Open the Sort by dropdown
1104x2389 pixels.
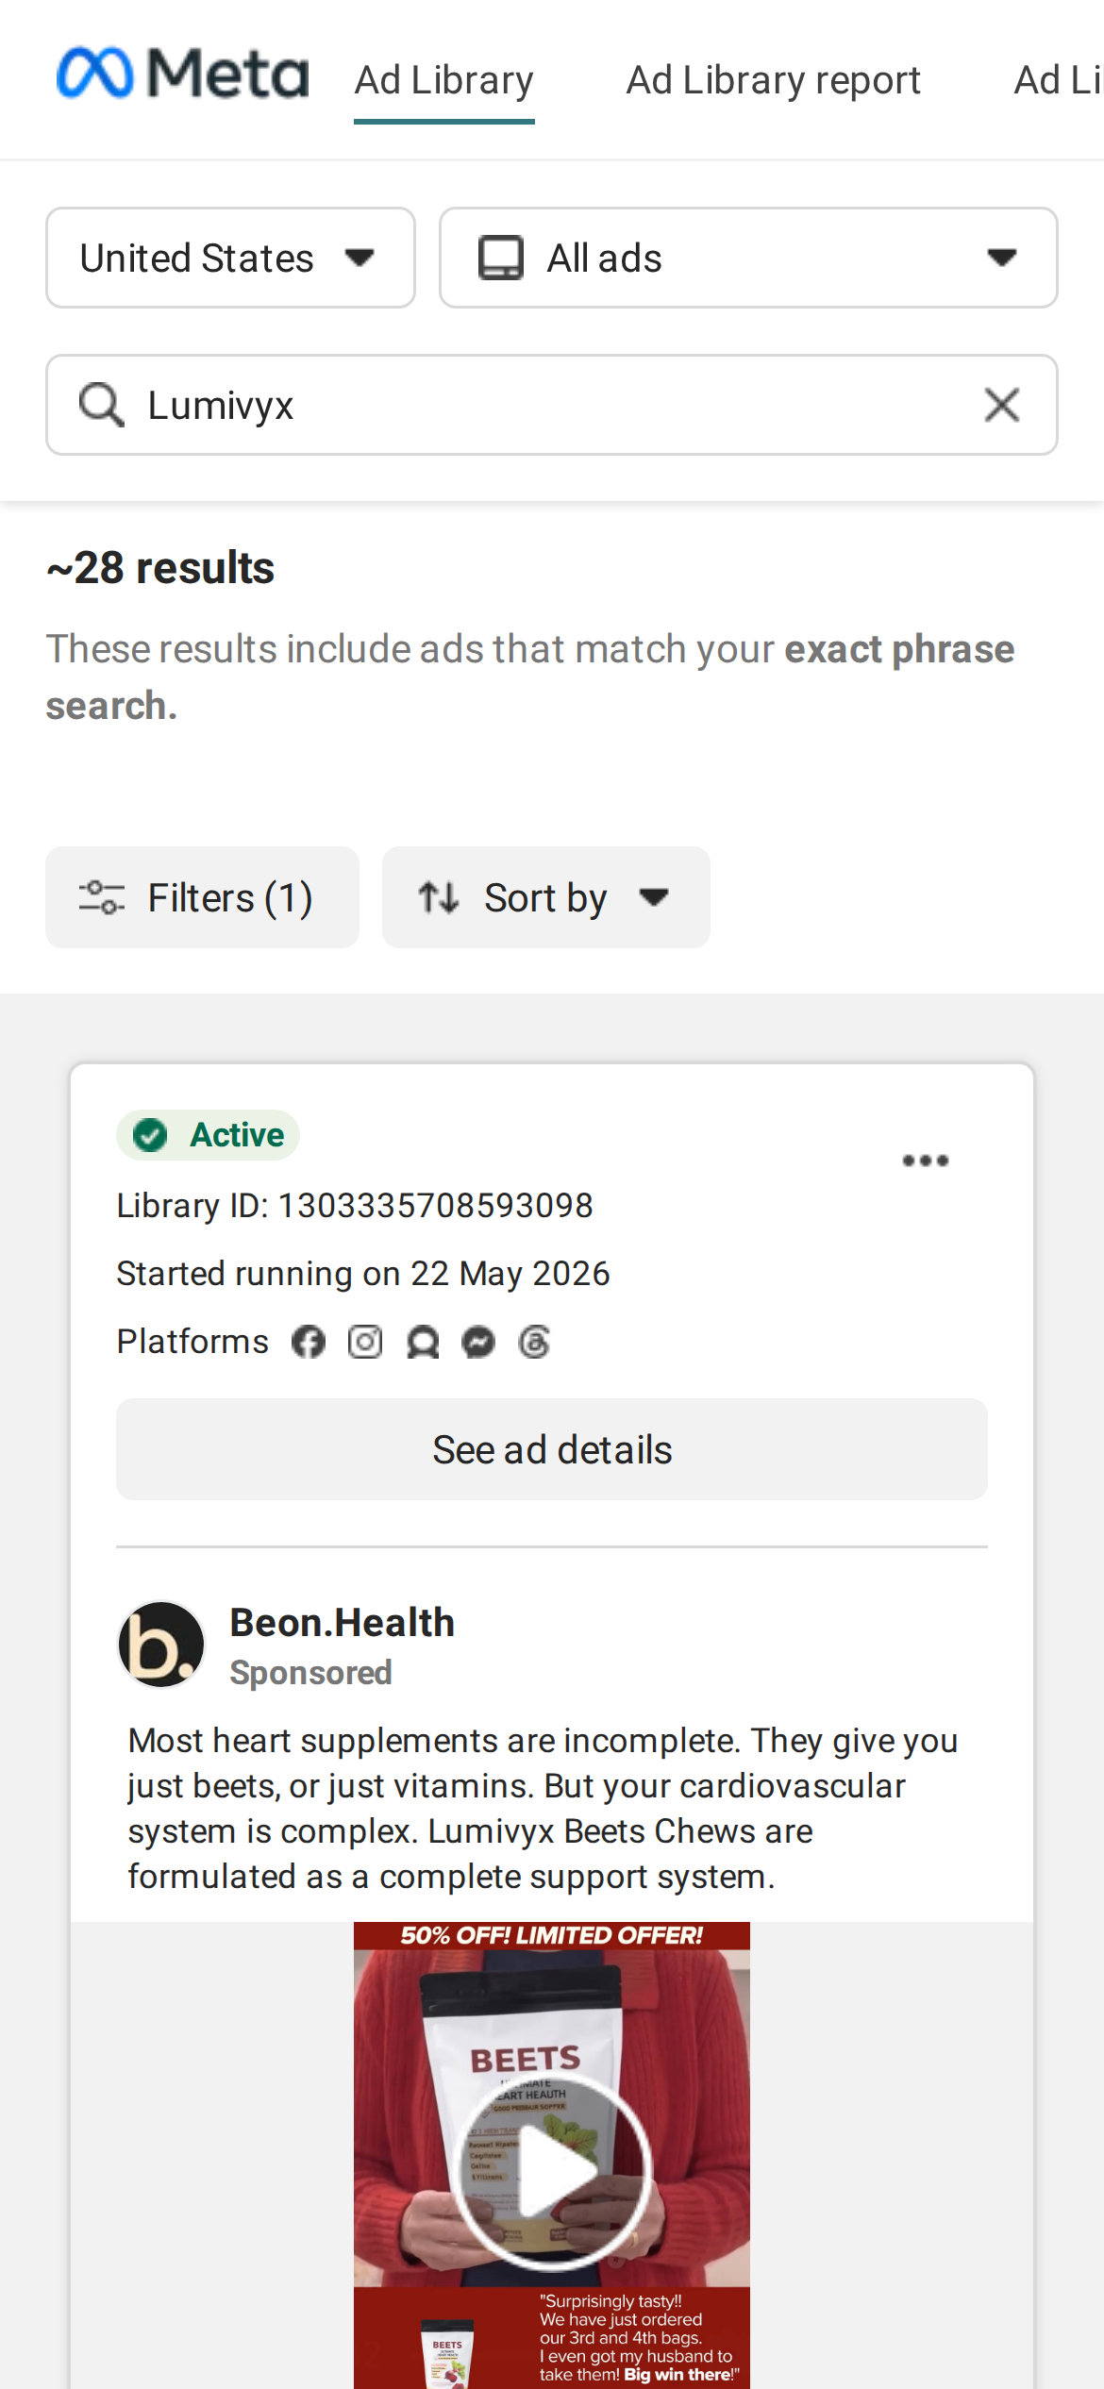545,897
